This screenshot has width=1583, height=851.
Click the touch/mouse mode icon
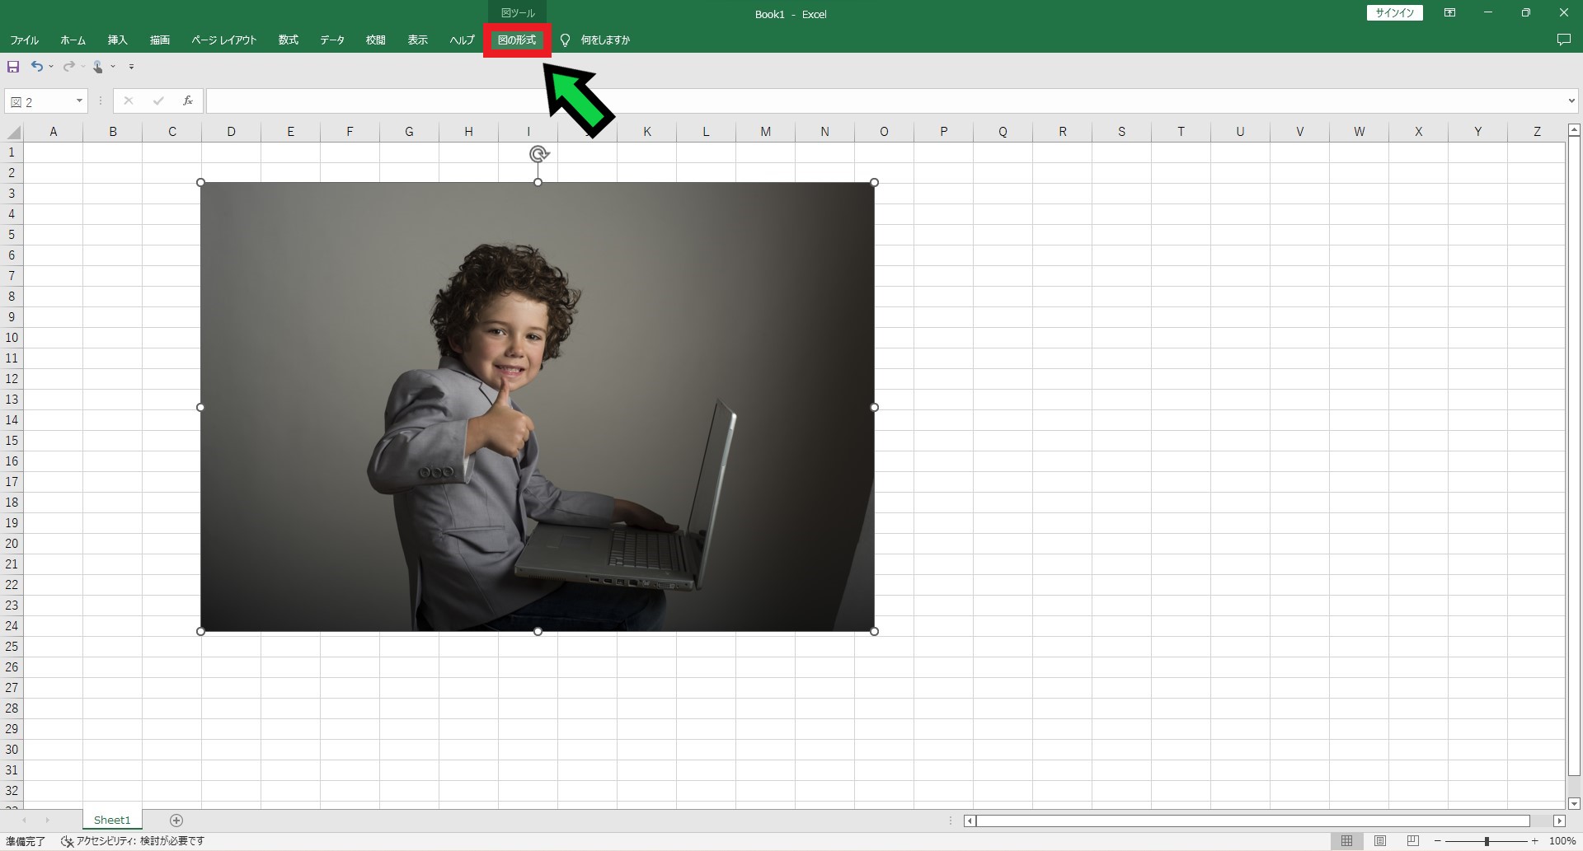[x=97, y=67]
